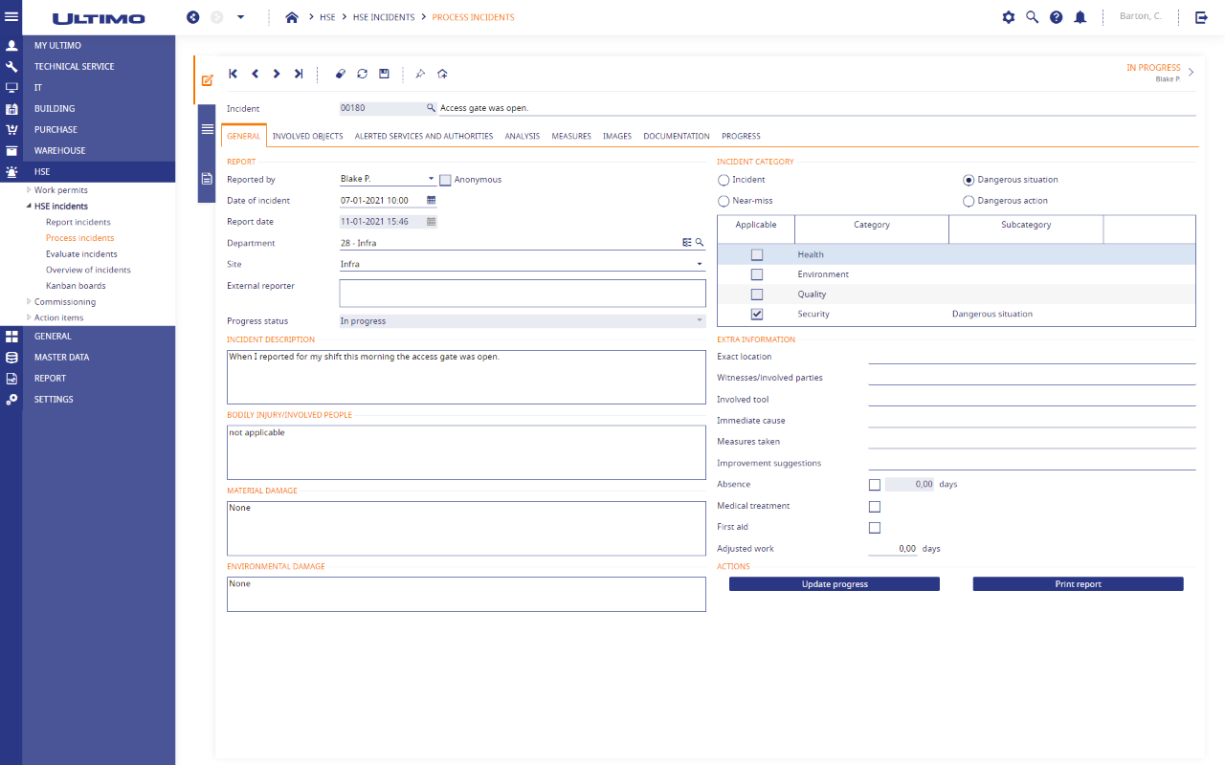Jump to the first record
The width and height of the screenshot is (1225, 765).
(x=233, y=74)
